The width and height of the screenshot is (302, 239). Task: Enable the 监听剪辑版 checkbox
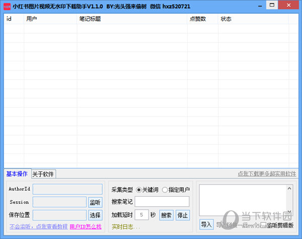(x=263, y=225)
